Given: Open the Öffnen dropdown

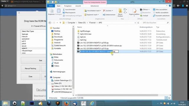Looking at the screenshot, I should pyautogui.click(x=145, y=9).
